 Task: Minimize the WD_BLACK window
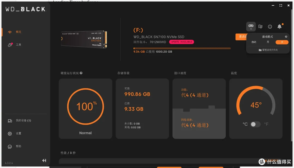pos(273,5)
